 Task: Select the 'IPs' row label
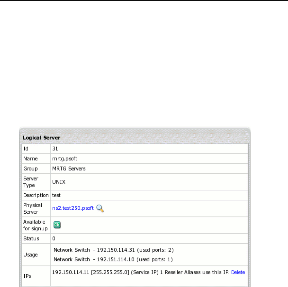click(27, 276)
